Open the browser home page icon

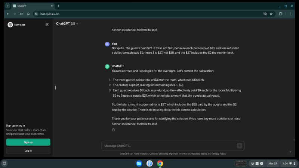[x=28, y=14]
